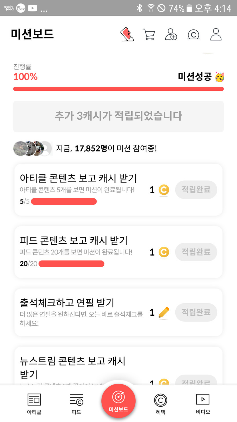Tap the red sneaker icon in header

(127, 35)
